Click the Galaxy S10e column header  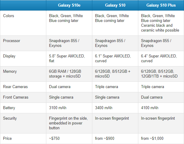tap(69, 5)
